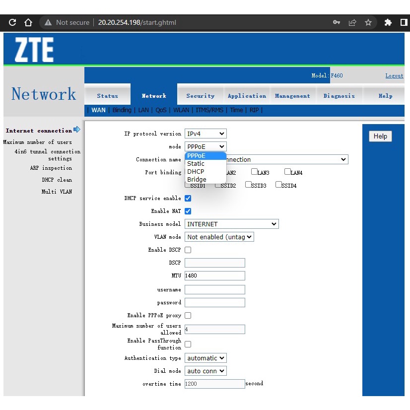This screenshot has width=410, height=410.
Task: Choose Bridge from the mode dropdown list
Action: [197, 180]
